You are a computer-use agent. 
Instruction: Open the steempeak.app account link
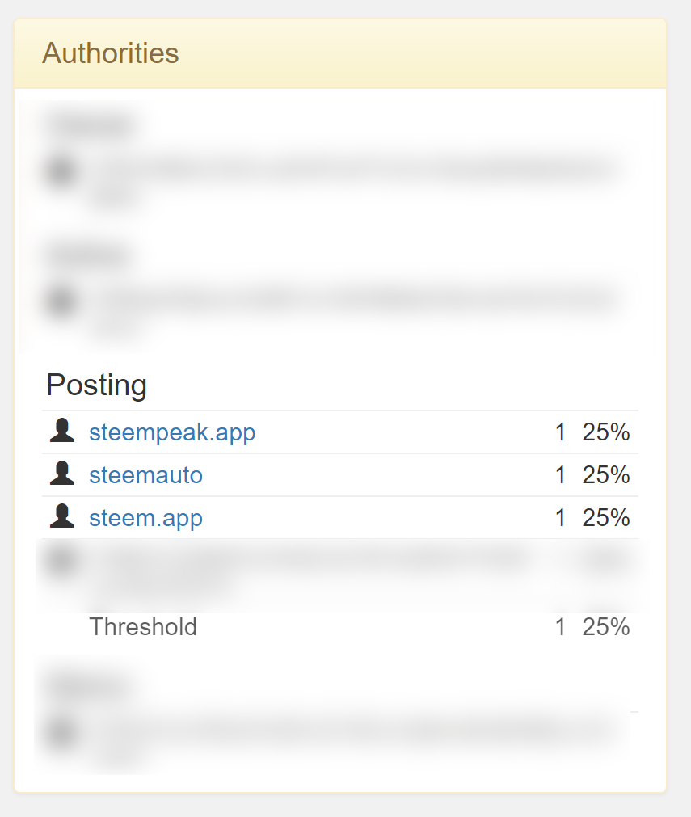172,432
